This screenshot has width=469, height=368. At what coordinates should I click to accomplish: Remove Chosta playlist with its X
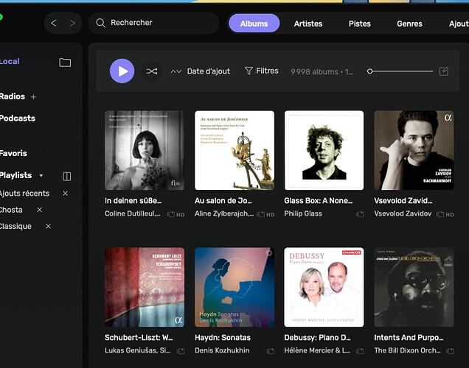(x=40, y=210)
